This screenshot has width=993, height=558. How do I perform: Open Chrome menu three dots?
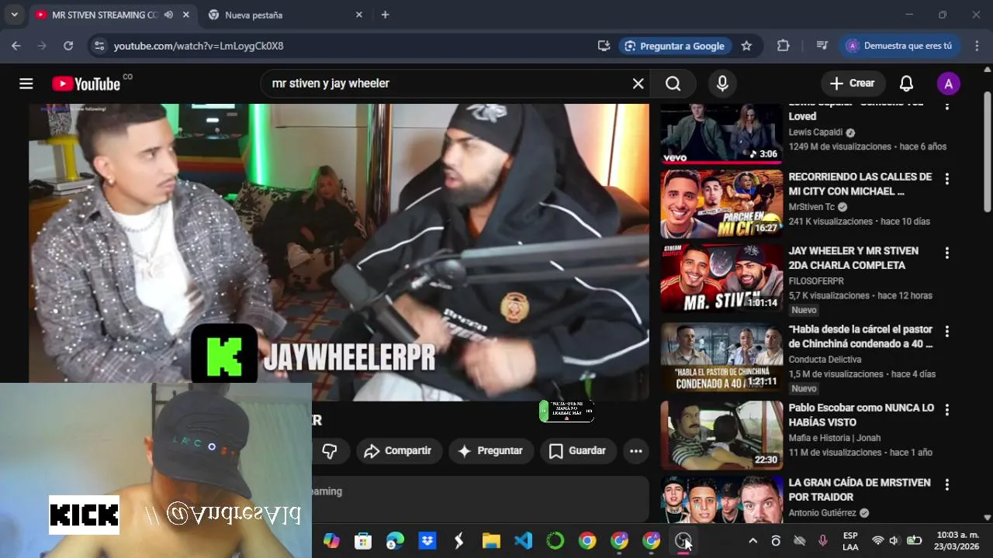(977, 46)
